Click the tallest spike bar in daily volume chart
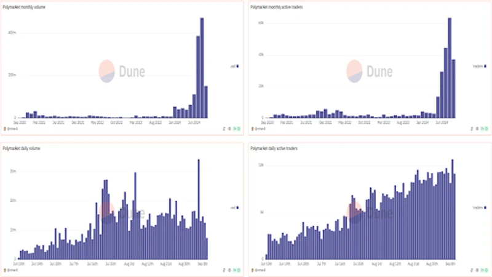This screenshot has width=492, height=277. (x=199, y=209)
